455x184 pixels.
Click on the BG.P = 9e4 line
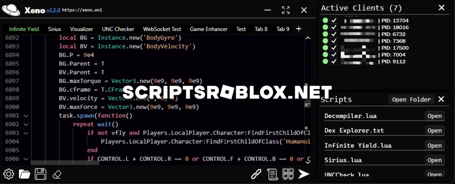76,55
